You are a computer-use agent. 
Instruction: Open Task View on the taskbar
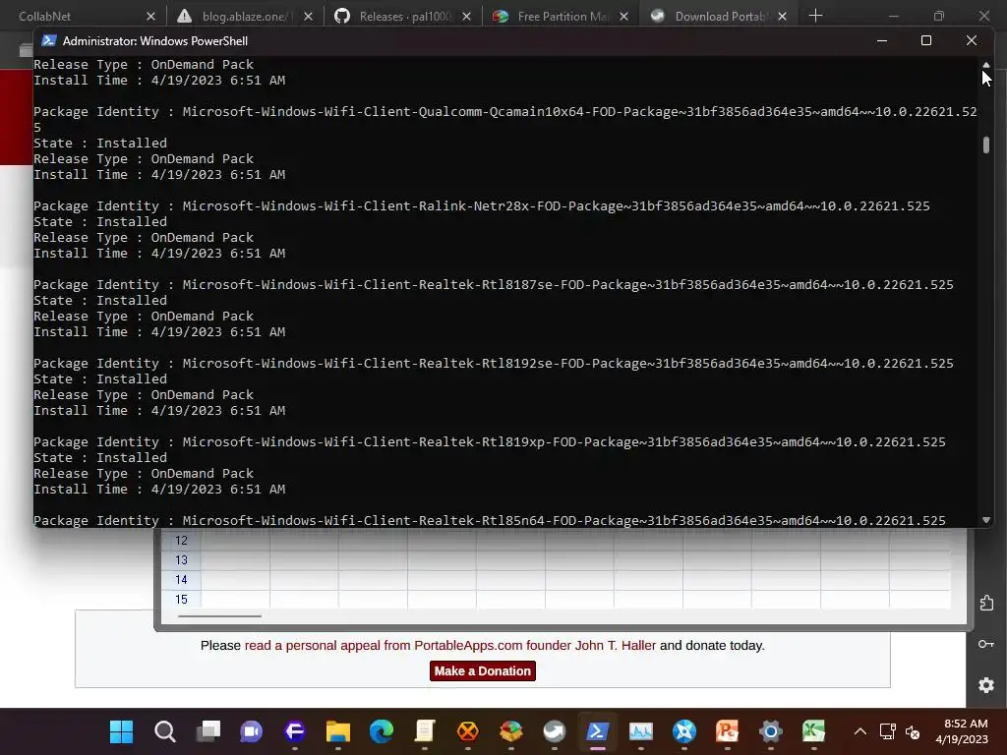click(208, 731)
